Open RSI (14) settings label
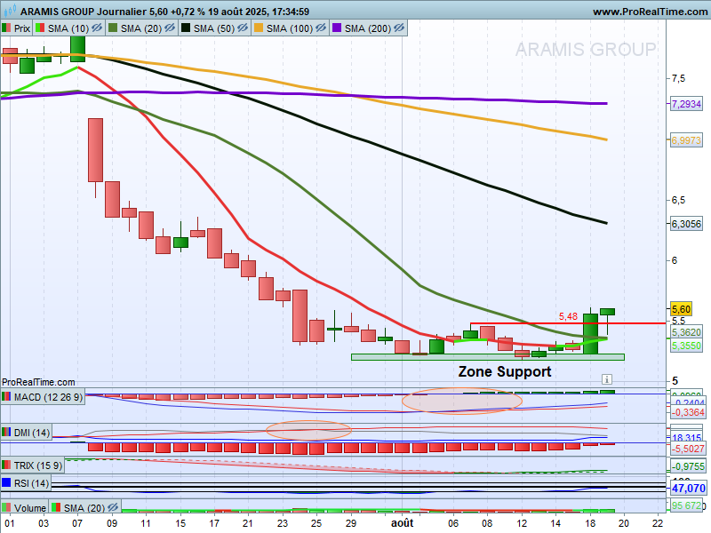This screenshot has height=533, width=711. coord(31,483)
